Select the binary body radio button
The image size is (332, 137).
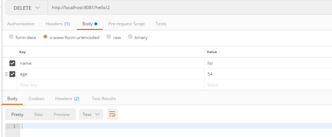130,37
